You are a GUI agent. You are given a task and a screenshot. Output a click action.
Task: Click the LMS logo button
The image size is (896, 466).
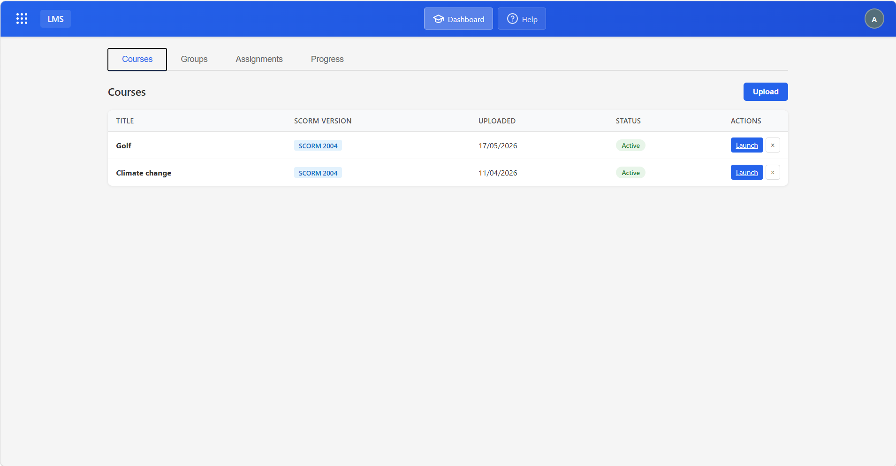[55, 19]
